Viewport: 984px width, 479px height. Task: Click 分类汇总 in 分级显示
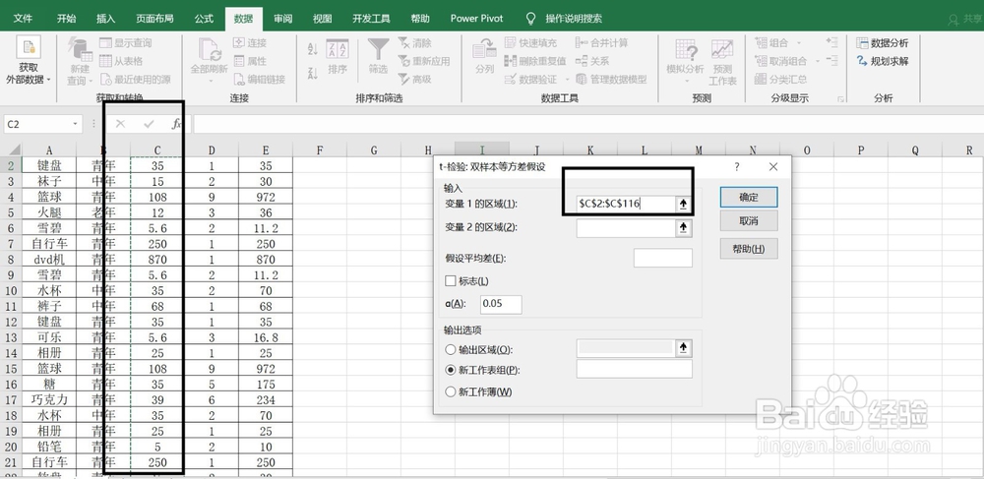[780, 79]
